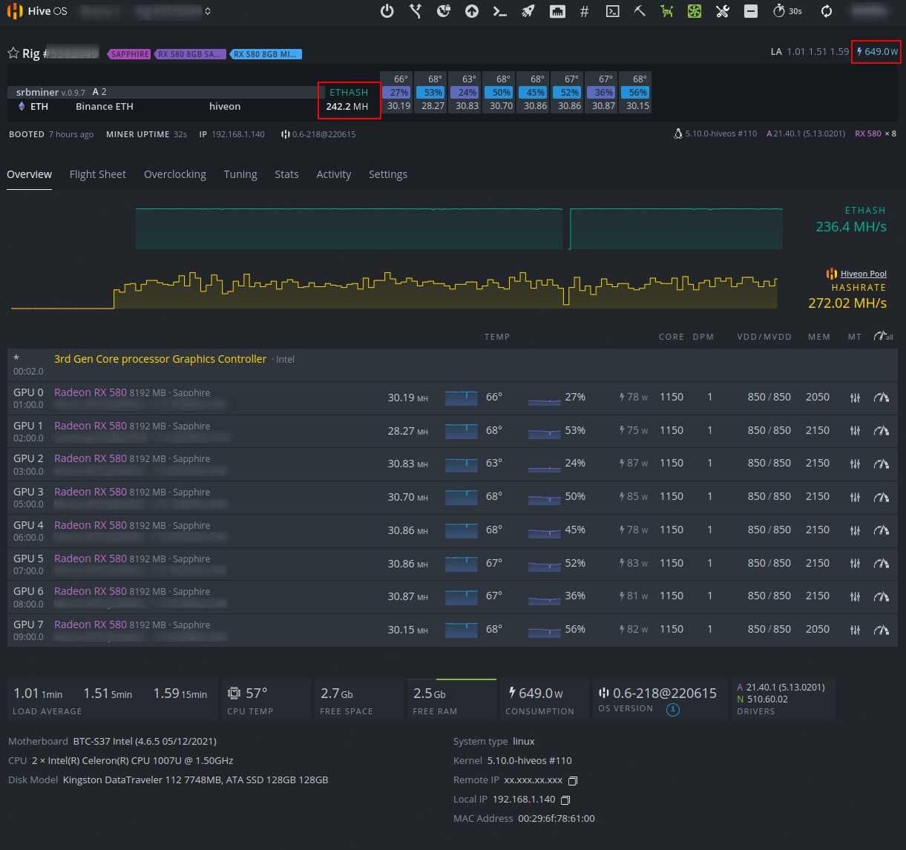This screenshot has height=850, width=906.
Task: Click the MAC Address 00:29:6f:78:61:00
Action: point(524,819)
